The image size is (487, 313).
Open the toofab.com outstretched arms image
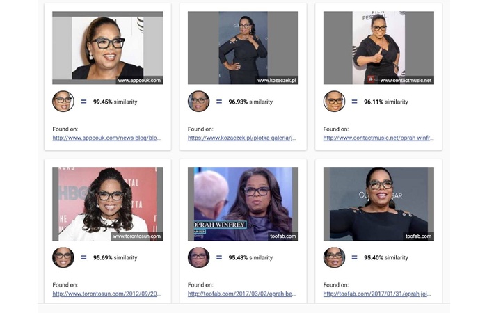tap(378, 204)
